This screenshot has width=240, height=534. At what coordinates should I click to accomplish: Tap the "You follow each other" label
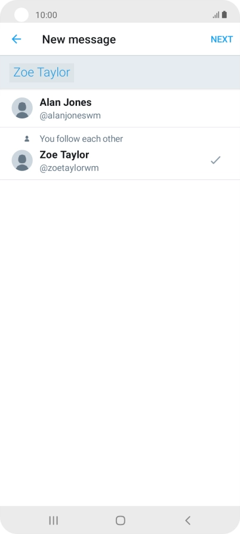tap(81, 139)
